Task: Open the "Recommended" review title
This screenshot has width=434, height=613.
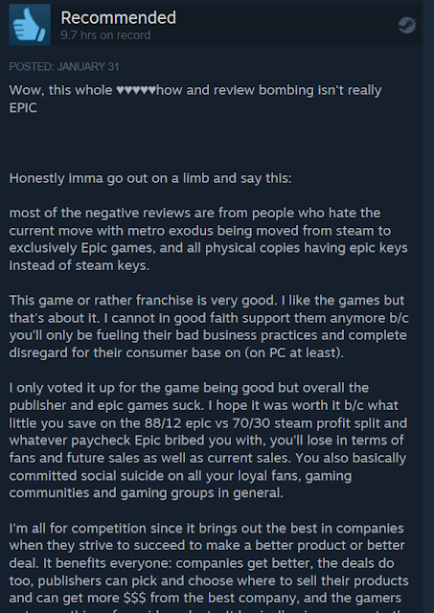Action: (119, 17)
